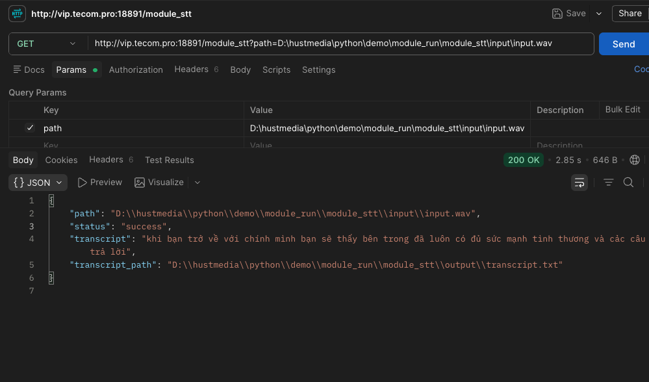Send the request with Send button
Image resolution: width=649 pixels, height=382 pixels.
(x=624, y=44)
